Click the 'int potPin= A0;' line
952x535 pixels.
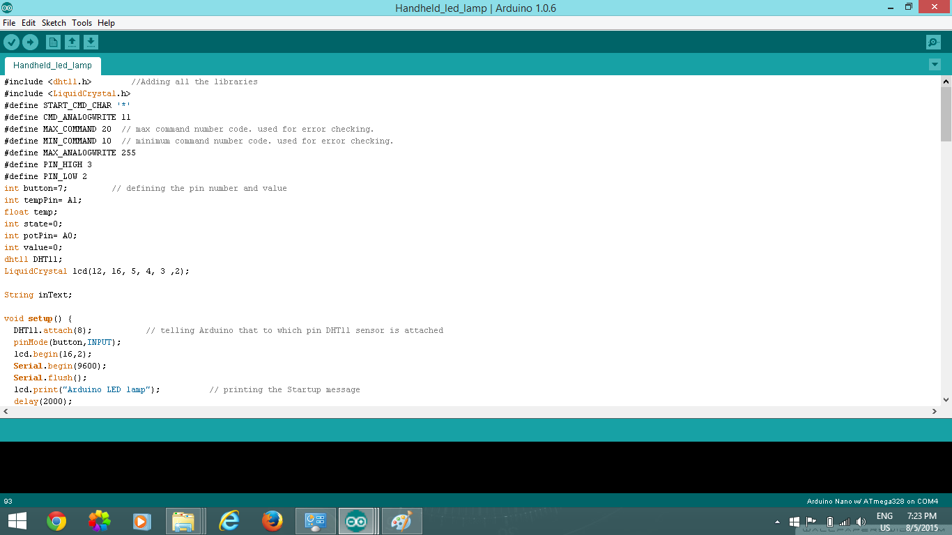point(40,235)
